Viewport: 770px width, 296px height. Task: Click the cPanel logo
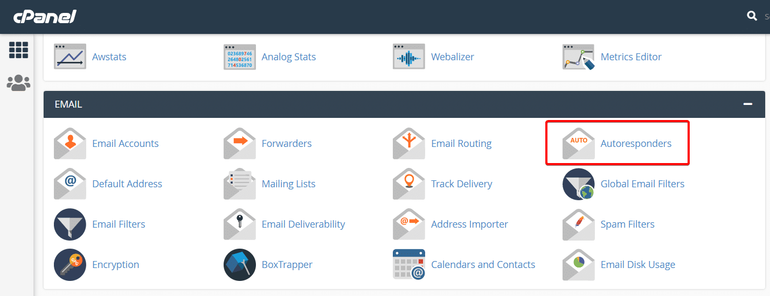[45, 17]
